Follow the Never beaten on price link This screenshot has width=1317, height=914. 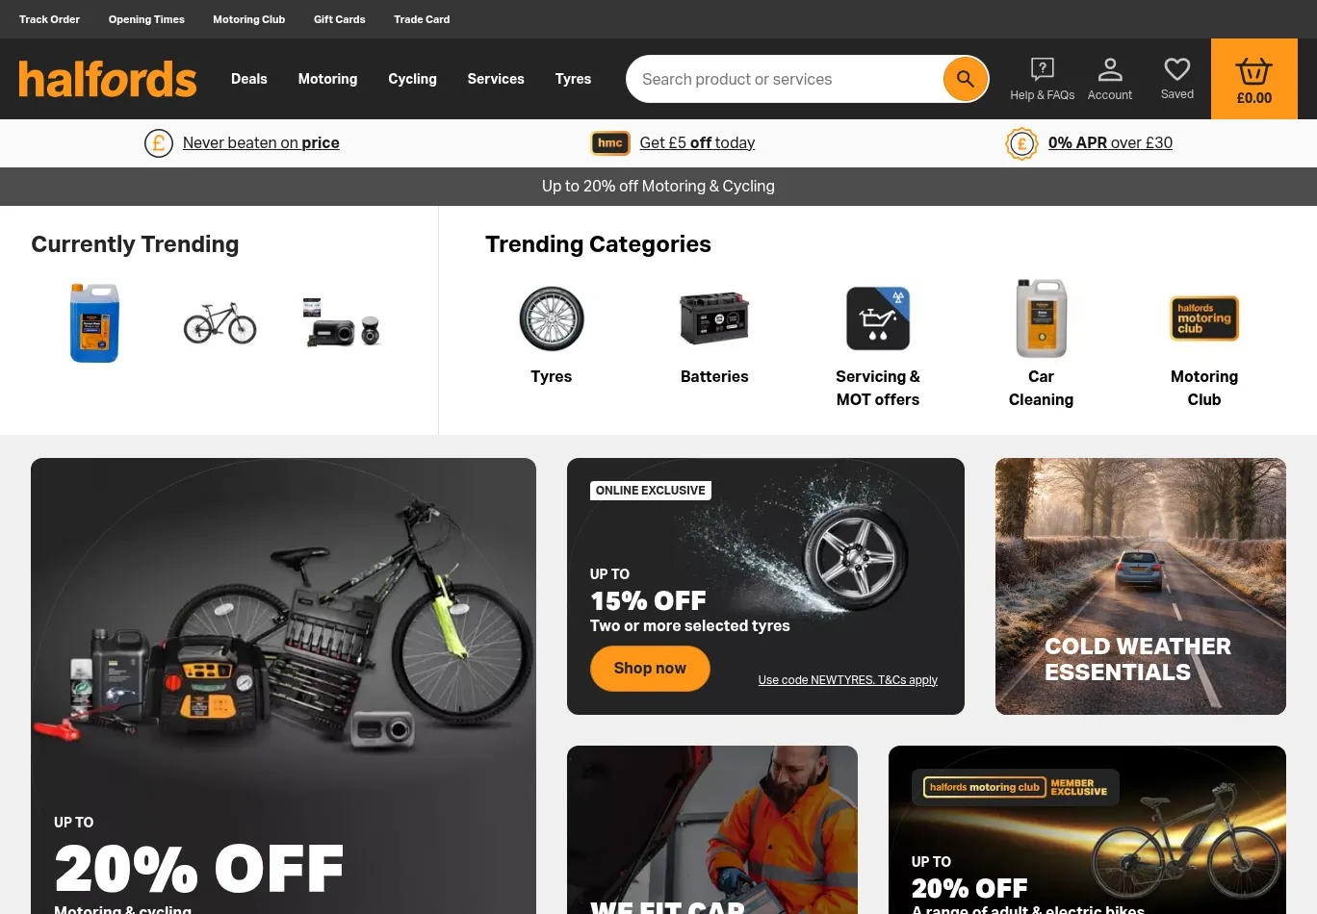(261, 142)
